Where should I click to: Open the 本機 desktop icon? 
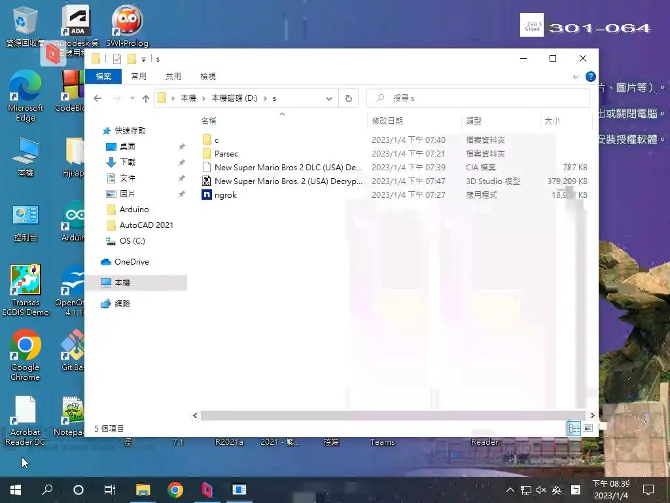26,157
